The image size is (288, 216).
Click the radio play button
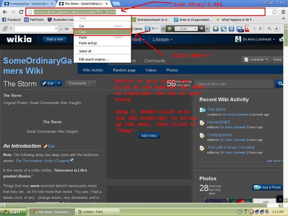pos(170,29)
